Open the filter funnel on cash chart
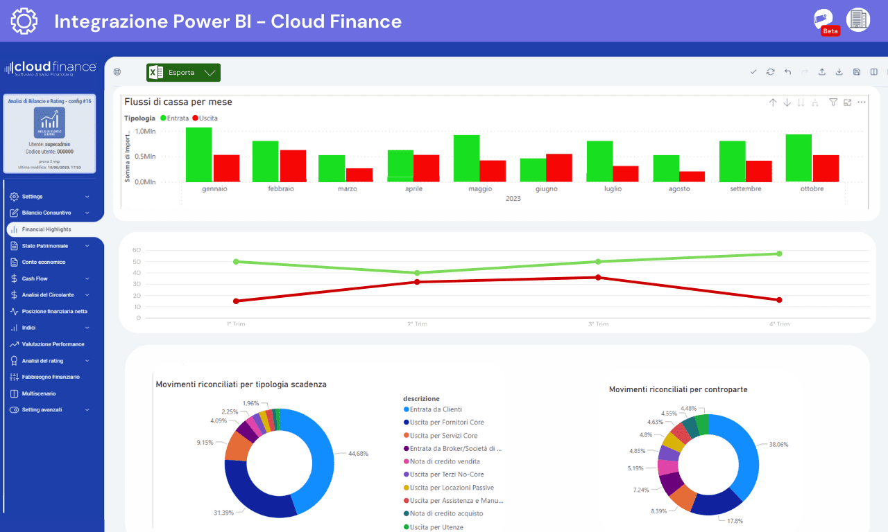888x532 pixels. click(834, 103)
